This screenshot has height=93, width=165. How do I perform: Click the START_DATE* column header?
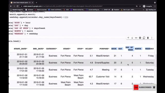tap(21, 49)
